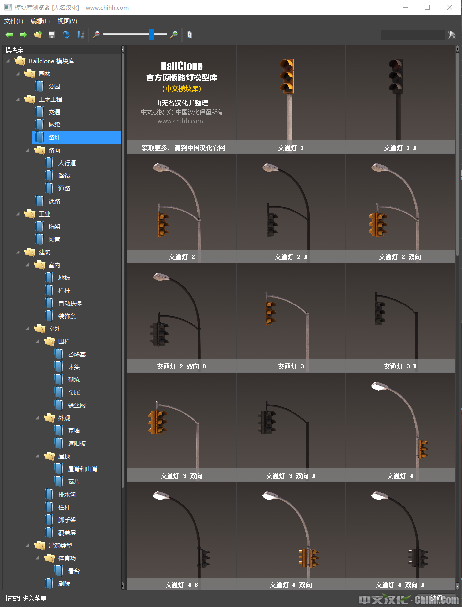Click the green back arrow toolbar icon

pos(9,35)
